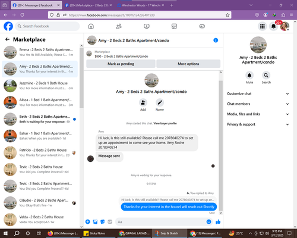Open Emma 2 Beds 2 Baths conversation
The image size is (297, 238).
point(40,52)
